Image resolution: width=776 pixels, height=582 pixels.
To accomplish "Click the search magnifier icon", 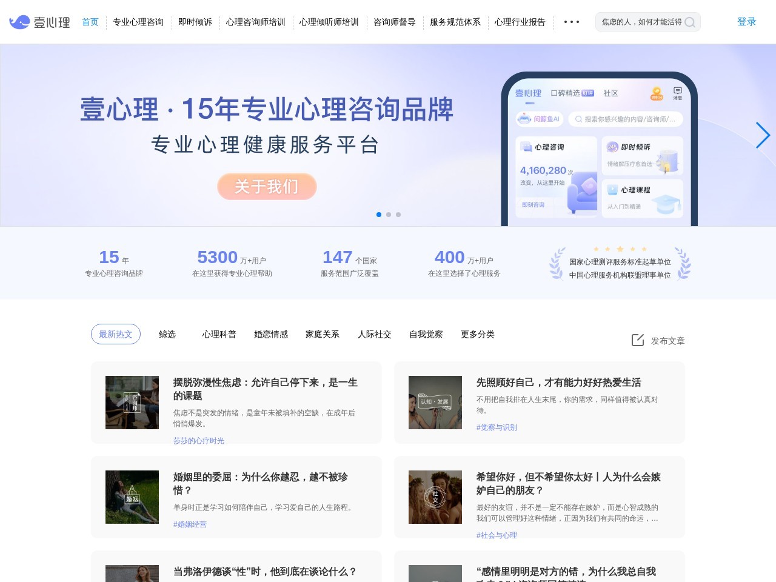I will point(690,22).
